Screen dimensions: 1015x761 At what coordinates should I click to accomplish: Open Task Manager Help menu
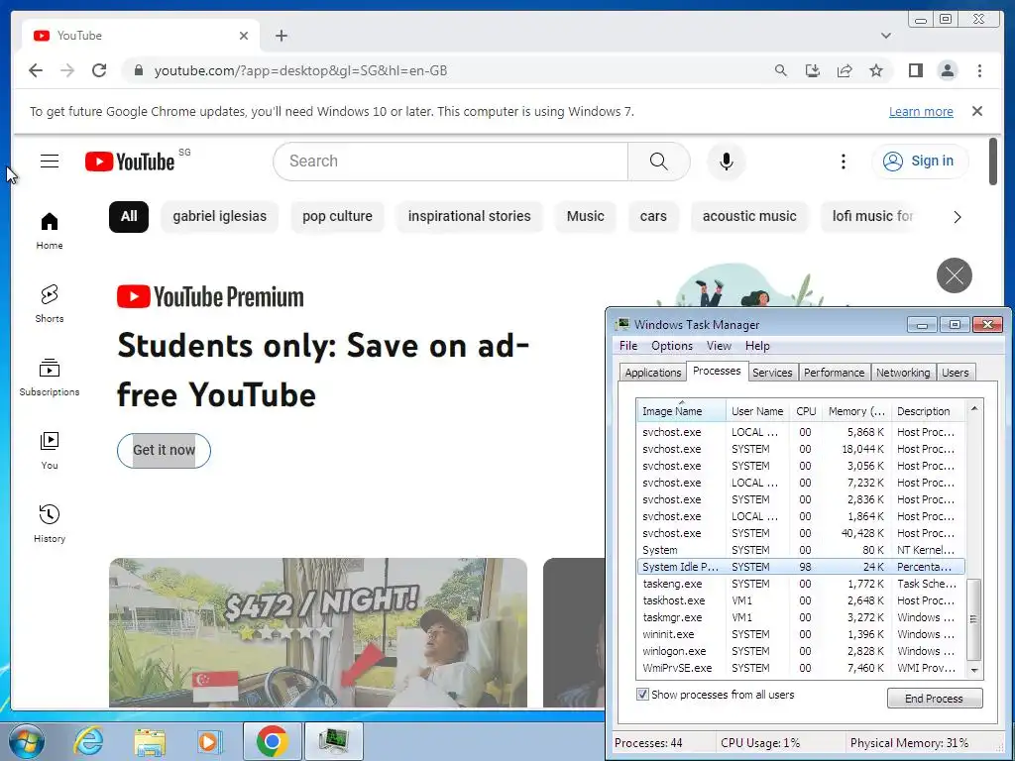[x=757, y=346]
